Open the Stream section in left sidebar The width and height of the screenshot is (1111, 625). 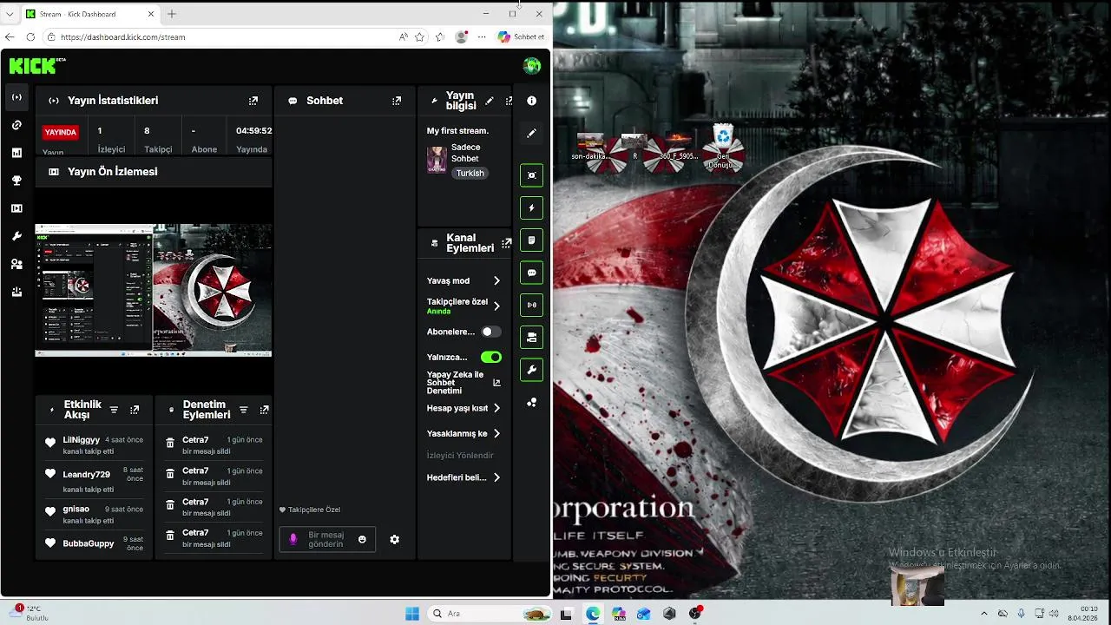16,97
